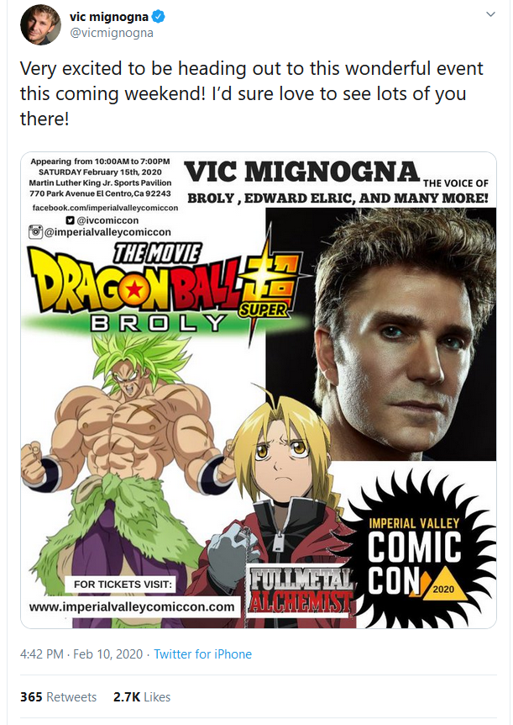Viewport: 513px width, 725px height.
Task: View the 2.7K Likes list
Action: (x=142, y=696)
